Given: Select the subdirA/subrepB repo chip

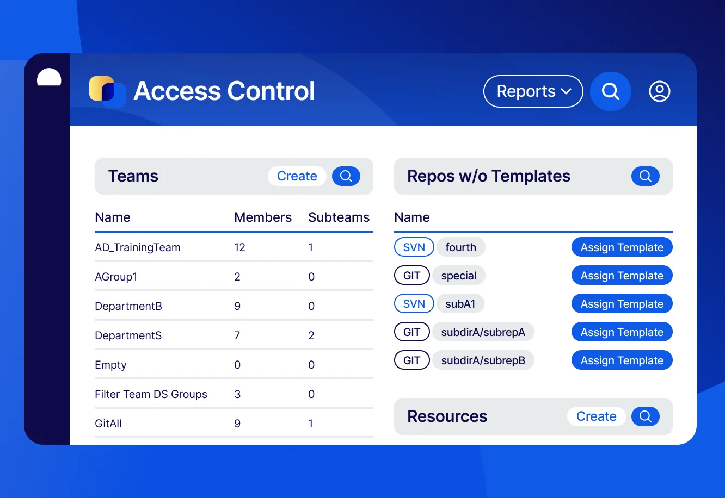Looking at the screenshot, I should (x=483, y=360).
